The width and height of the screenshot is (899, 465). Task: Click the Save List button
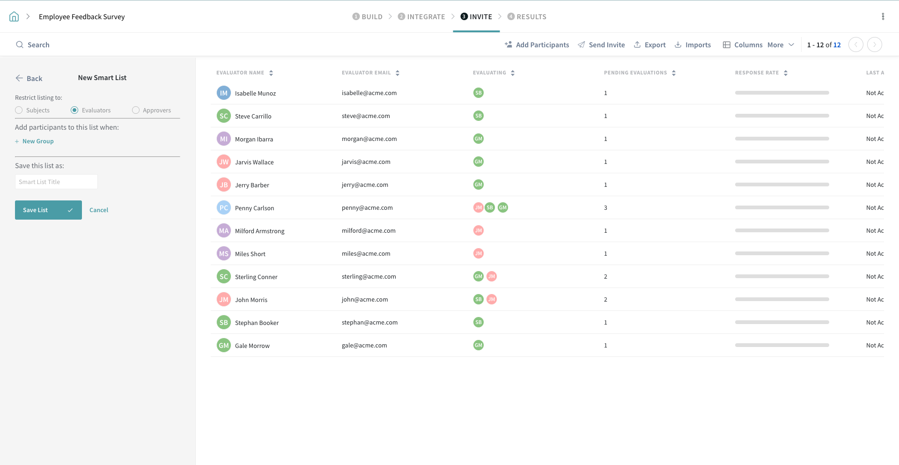(48, 210)
